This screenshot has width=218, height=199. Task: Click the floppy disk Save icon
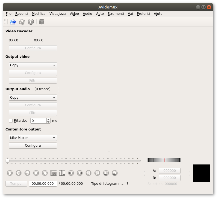tap(22, 22)
